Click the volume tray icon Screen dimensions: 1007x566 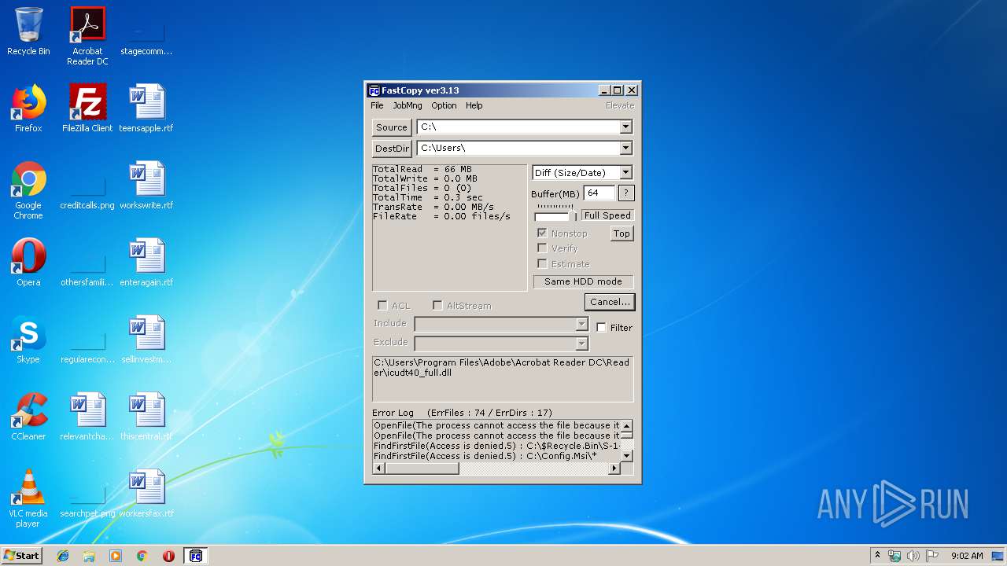913,556
